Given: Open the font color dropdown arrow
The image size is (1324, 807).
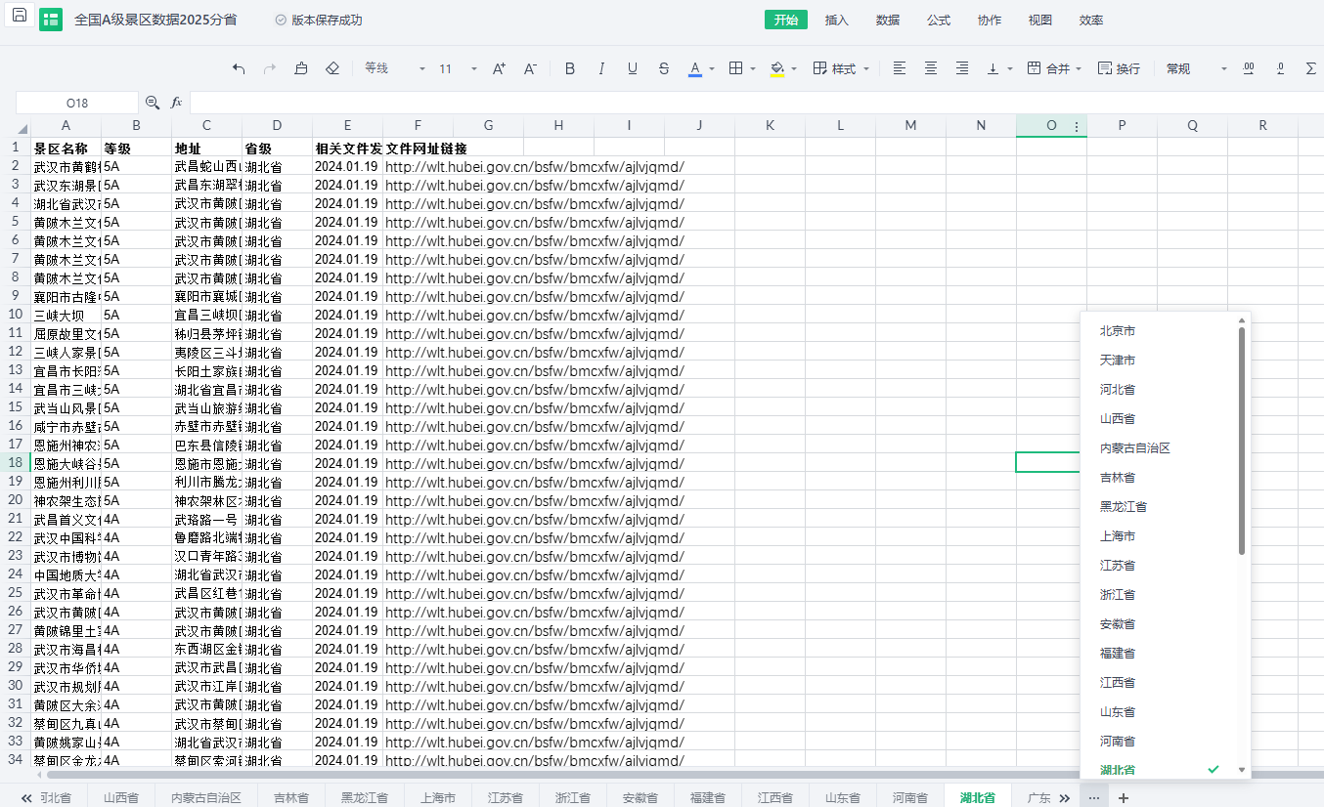Looking at the screenshot, I should (x=712, y=68).
